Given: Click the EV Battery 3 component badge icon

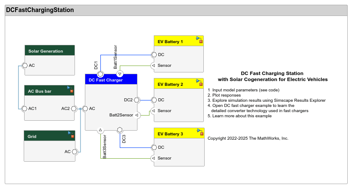Looking at the screenshot, I should point(200,132).
